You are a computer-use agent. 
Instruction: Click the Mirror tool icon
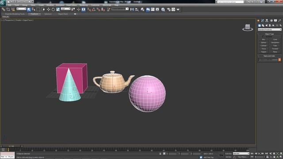(x=132, y=9)
